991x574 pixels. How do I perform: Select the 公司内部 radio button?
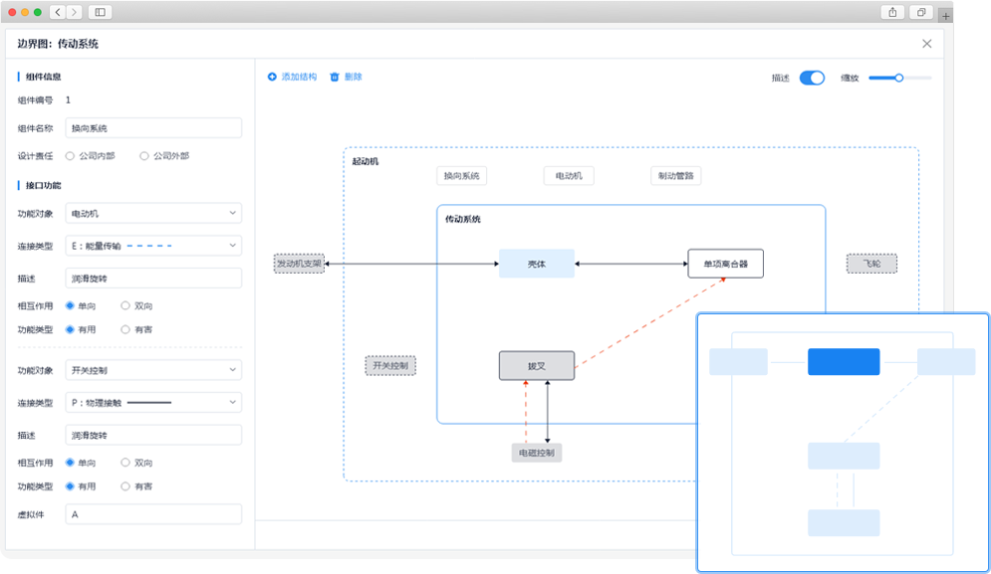point(70,156)
